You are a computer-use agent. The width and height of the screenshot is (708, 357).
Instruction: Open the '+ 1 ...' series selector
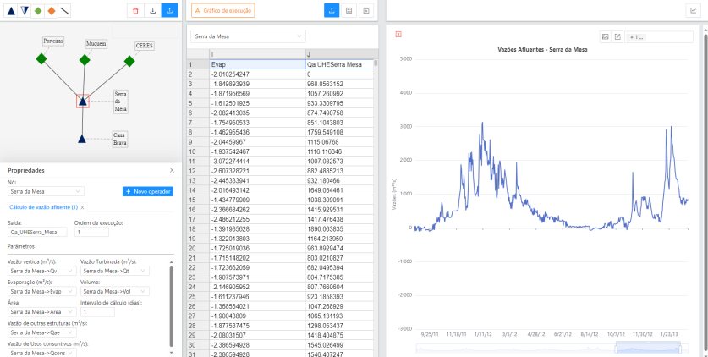click(x=659, y=37)
